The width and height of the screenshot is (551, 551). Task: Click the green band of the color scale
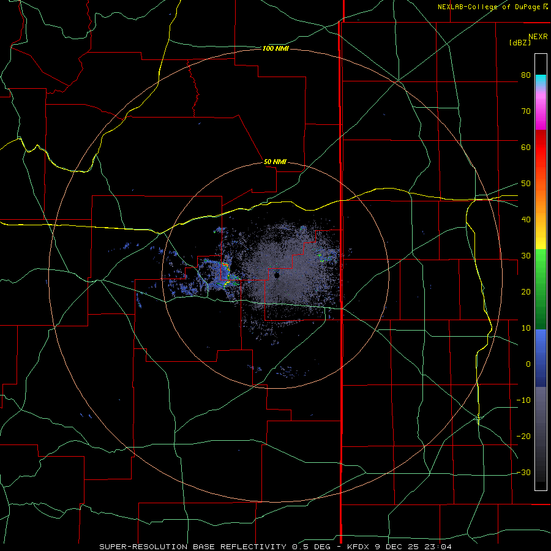pyautogui.click(x=541, y=289)
